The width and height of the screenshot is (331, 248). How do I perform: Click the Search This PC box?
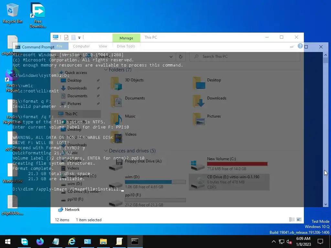coord(244,57)
